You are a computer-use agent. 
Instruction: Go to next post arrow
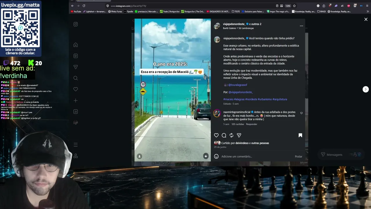[x=366, y=89]
